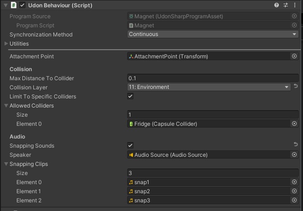Click the Collision section header
The width and height of the screenshot is (303, 211).
coord(21,69)
